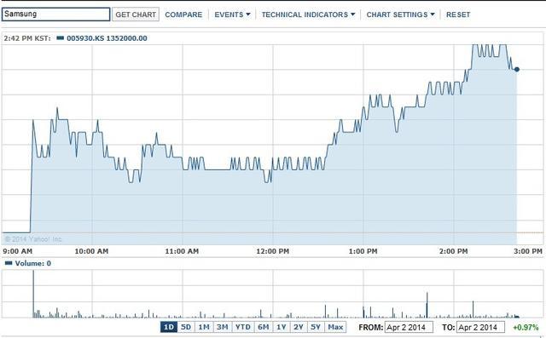This screenshot has height=338, width=546.
Task: Click the 005930.KS series color legend
Action: (x=61, y=37)
